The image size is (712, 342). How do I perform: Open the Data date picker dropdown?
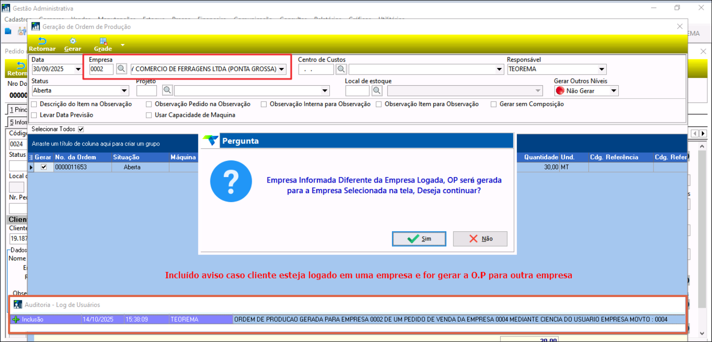point(78,69)
